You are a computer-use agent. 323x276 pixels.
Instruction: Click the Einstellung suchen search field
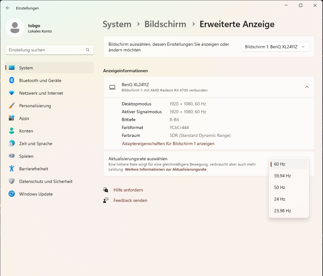point(46,50)
